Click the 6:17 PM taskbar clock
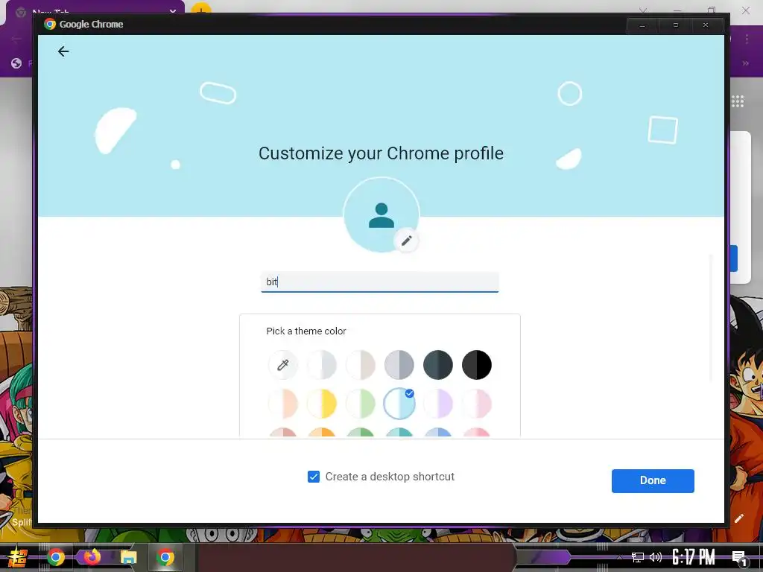The height and width of the screenshot is (572, 763). click(694, 557)
